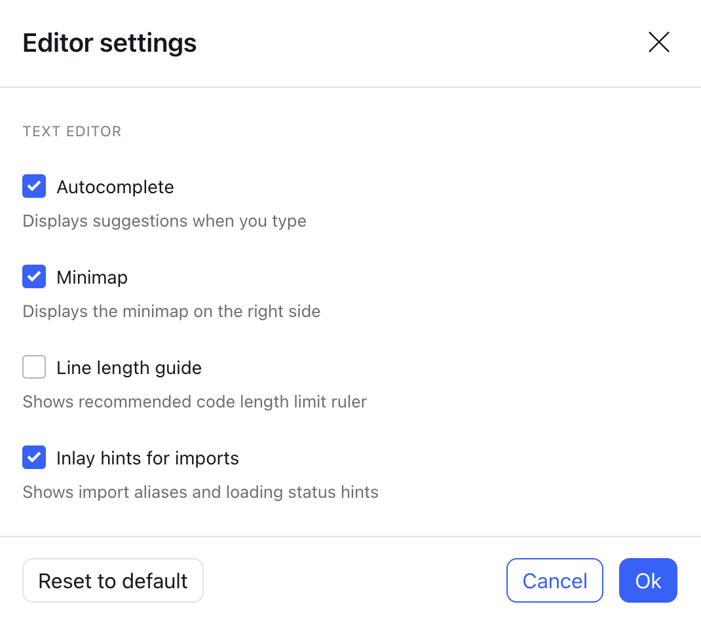
Task: Click the Autocomplete option label
Action: (115, 187)
